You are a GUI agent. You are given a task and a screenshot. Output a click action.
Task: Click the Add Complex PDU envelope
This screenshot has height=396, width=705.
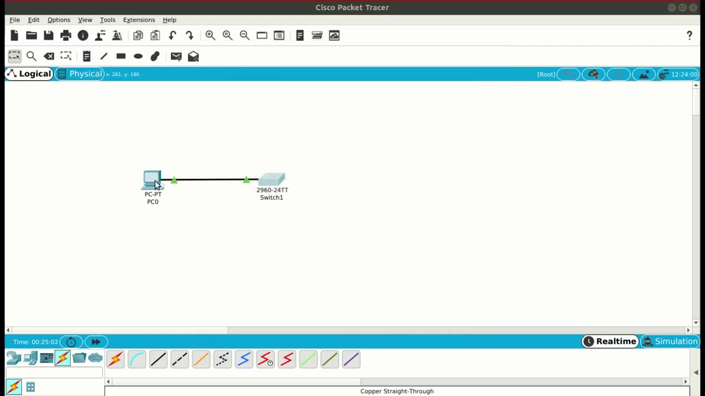[193, 56]
